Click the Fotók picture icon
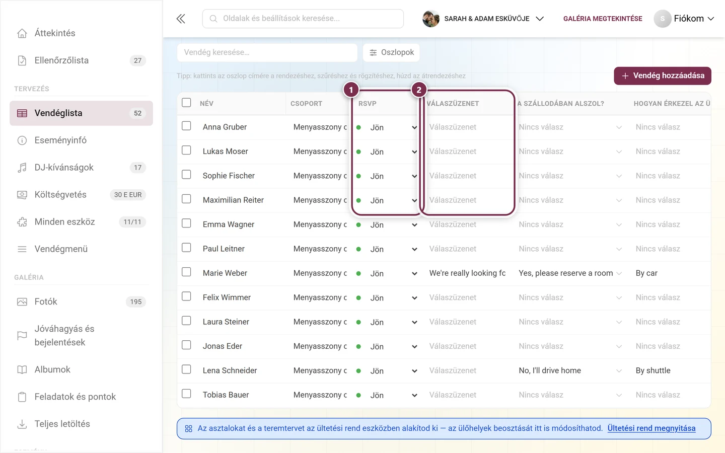725x453 pixels. [22, 302]
